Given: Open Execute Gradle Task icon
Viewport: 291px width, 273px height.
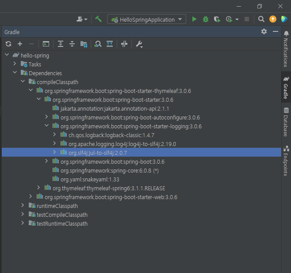Looking at the screenshot, I should [x=46, y=44].
